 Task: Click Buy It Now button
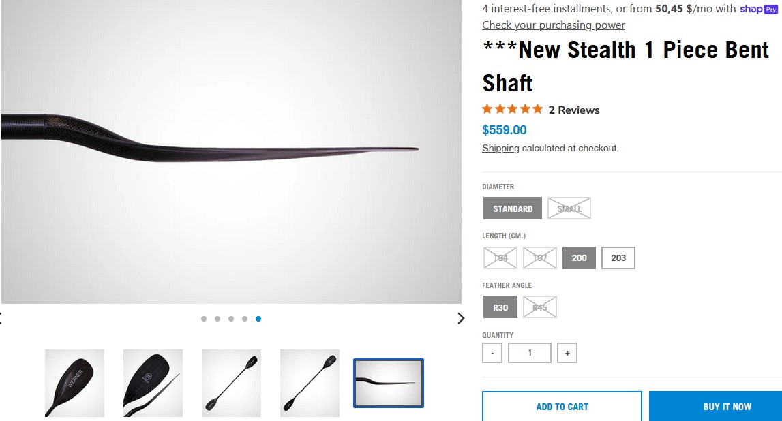[715, 407]
